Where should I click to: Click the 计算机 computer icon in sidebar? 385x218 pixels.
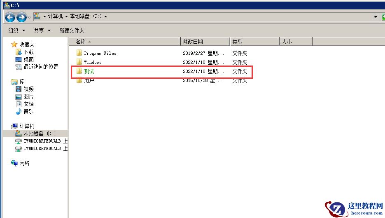pyautogui.click(x=14, y=126)
